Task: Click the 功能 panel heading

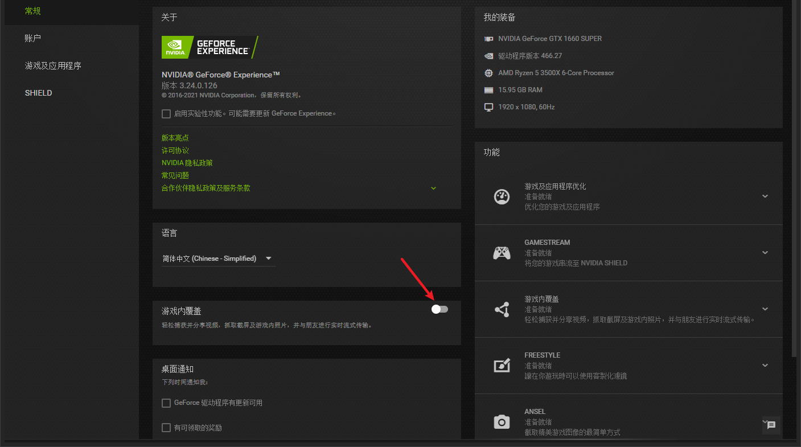Action: click(x=492, y=153)
